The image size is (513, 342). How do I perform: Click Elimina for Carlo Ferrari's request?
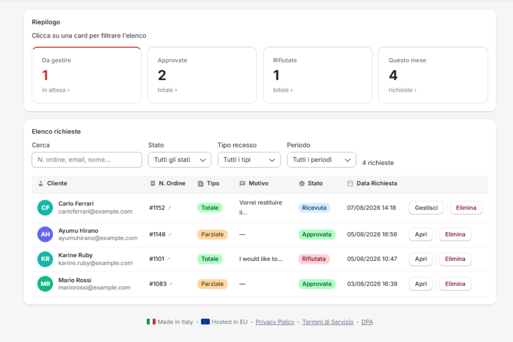click(x=466, y=208)
